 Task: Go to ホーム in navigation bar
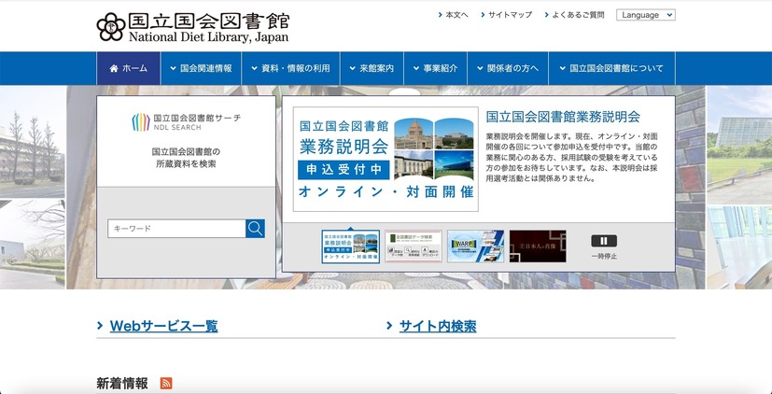pyautogui.click(x=128, y=68)
